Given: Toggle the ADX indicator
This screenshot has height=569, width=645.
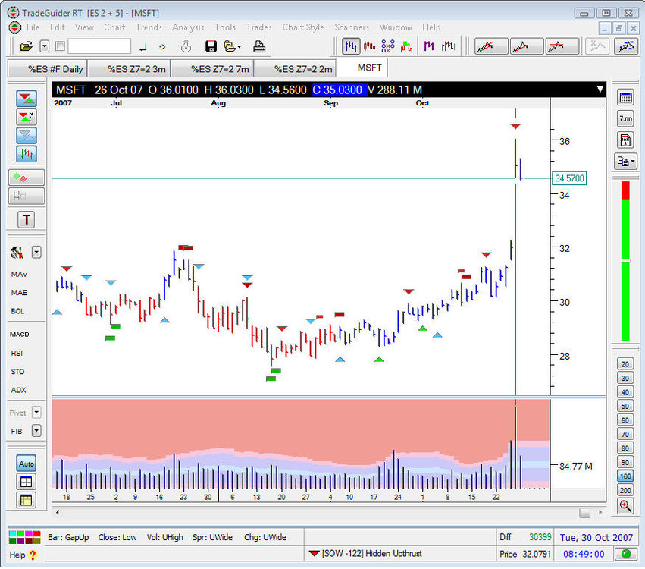Looking at the screenshot, I should point(18,390).
